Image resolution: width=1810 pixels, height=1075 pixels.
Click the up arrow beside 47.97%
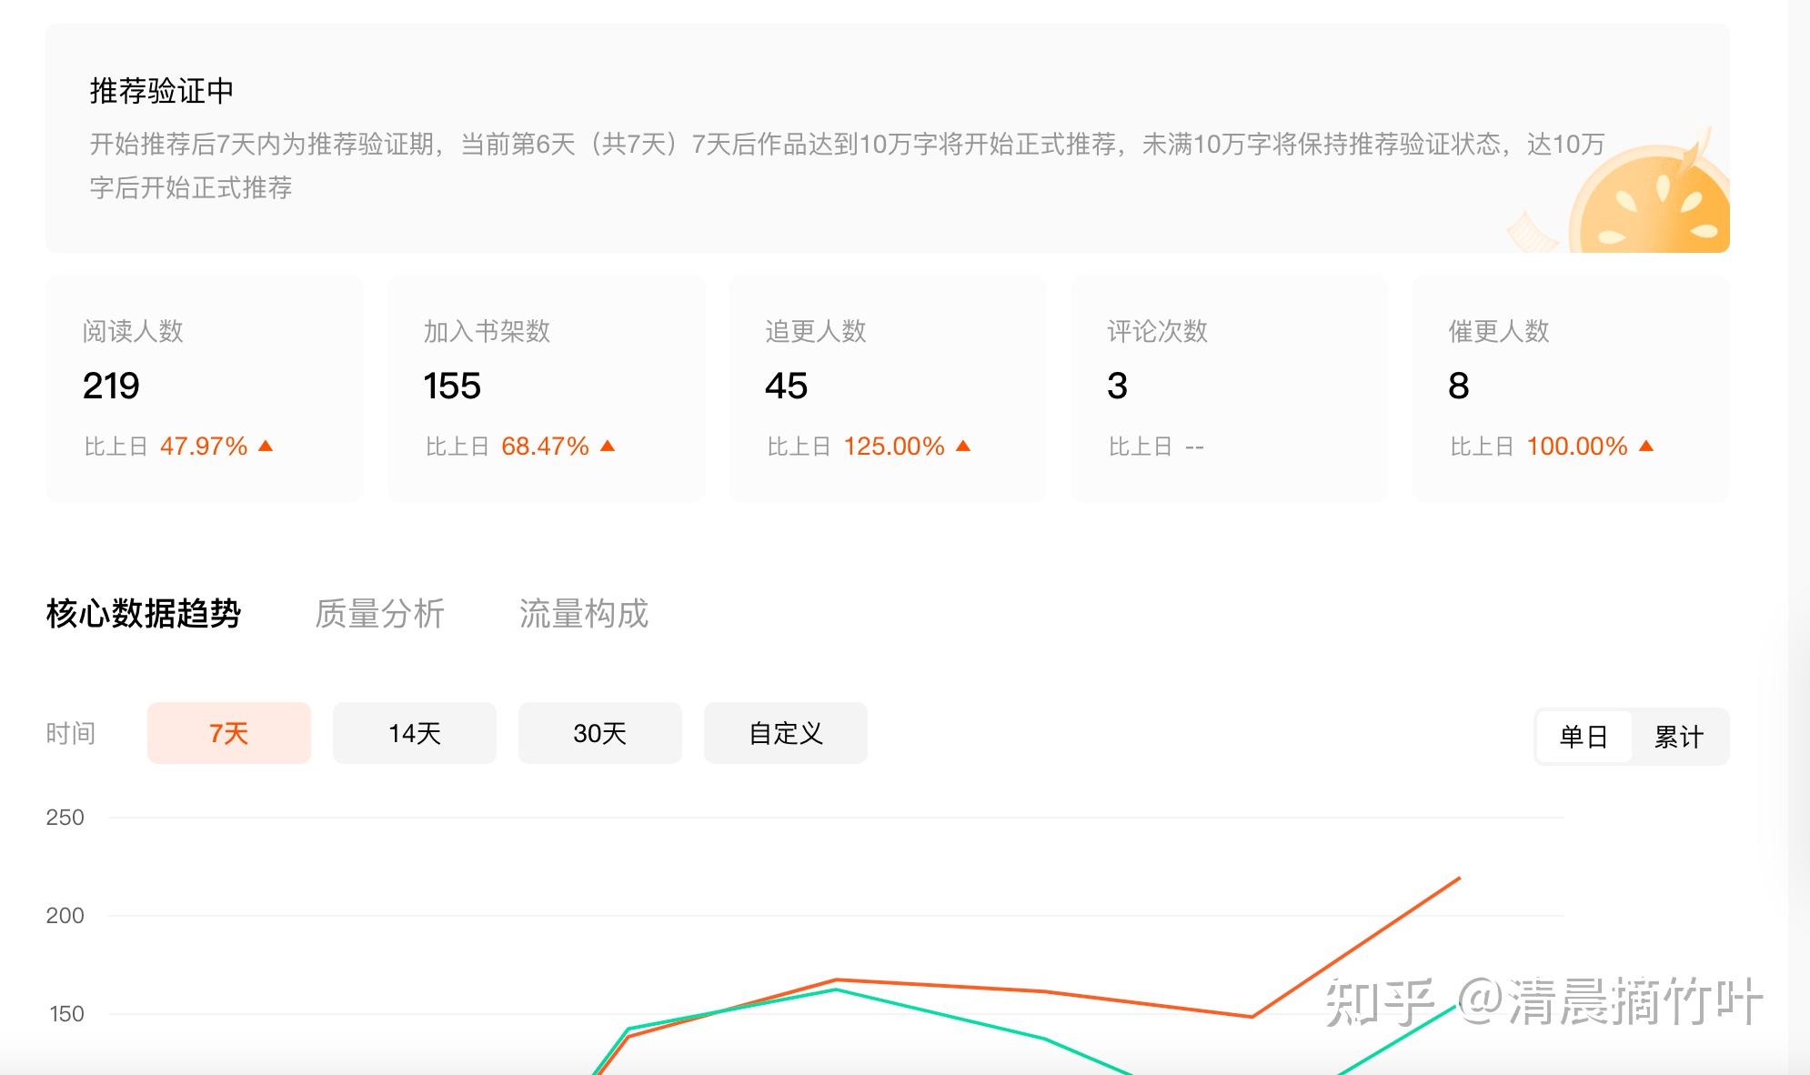tap(266, 446)
